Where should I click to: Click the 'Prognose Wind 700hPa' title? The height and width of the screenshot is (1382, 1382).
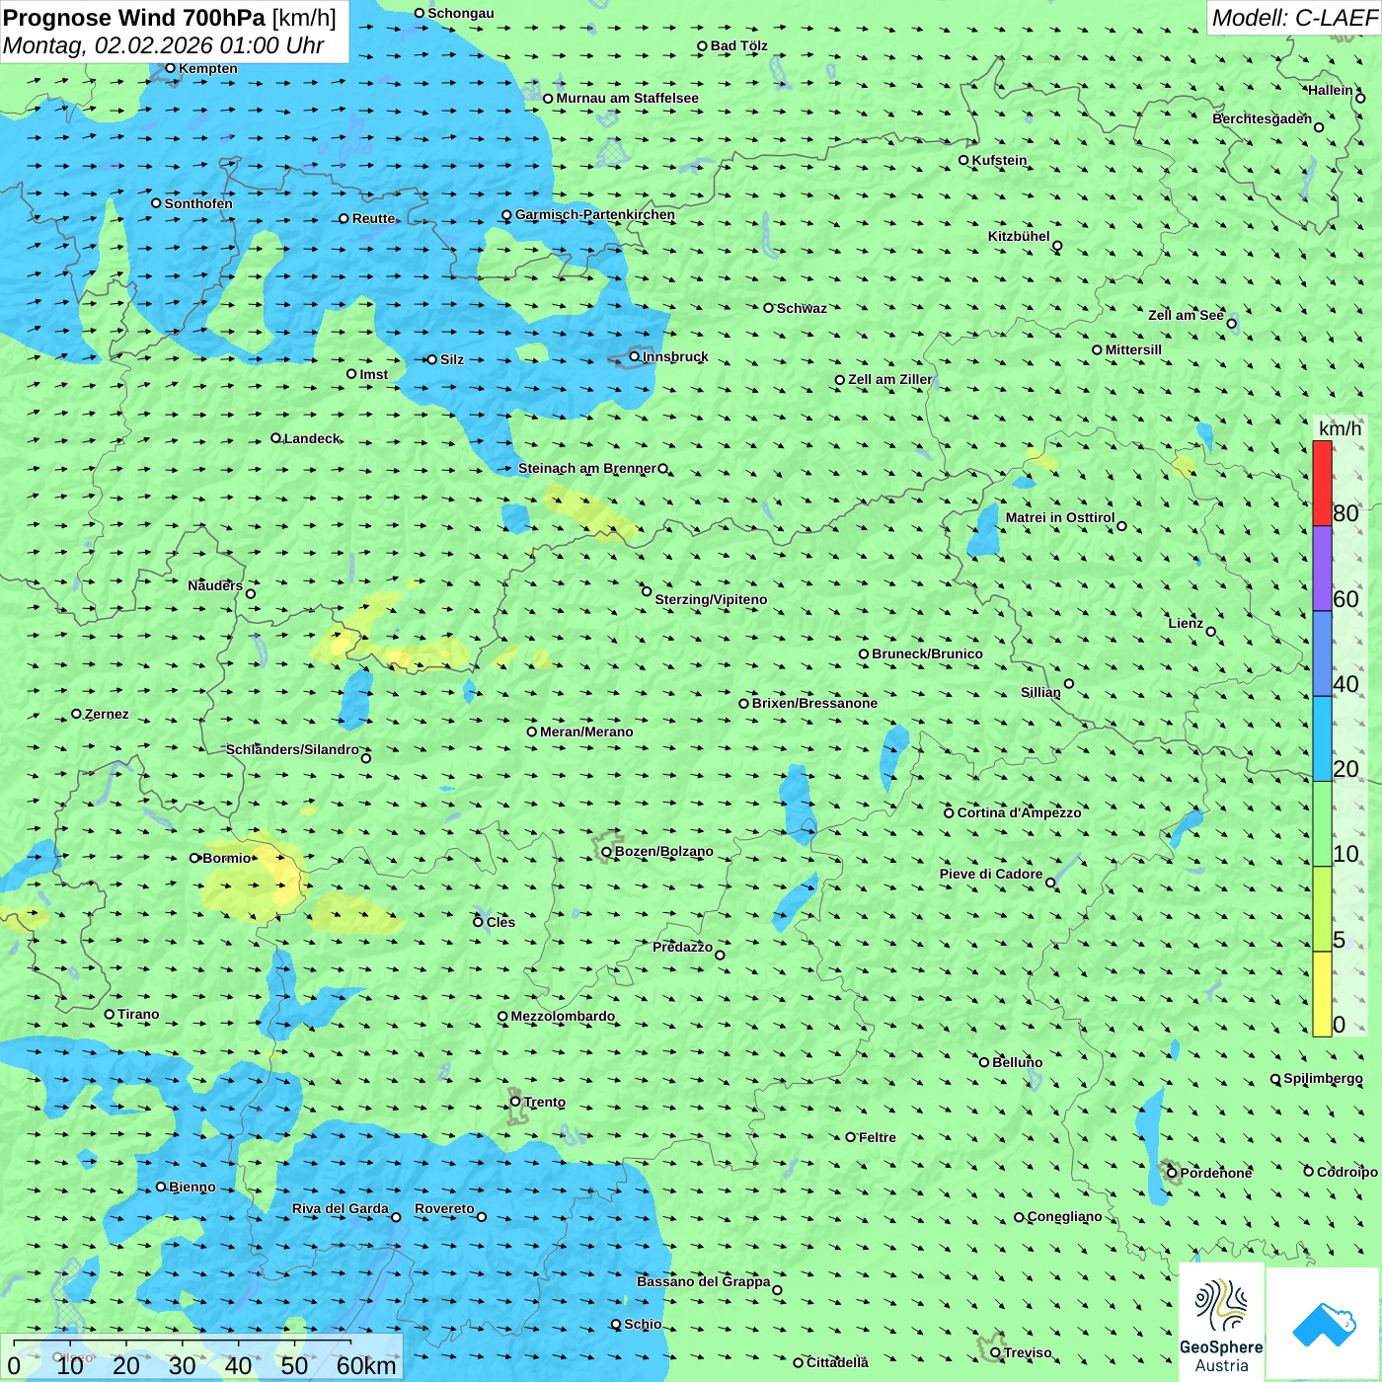pyautogui.click(x=134, y=18)
